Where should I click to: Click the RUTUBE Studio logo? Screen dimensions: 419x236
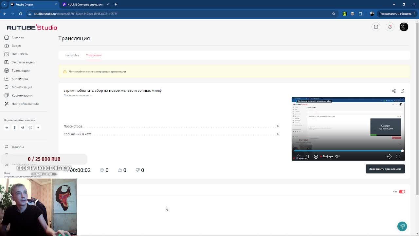coord(32,27)
